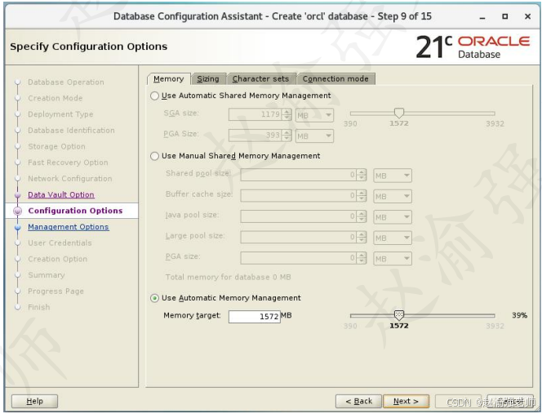Viewport: 542px width, 414px height.
Task: Click the Shared pool size field
Action: coord(299,175)
